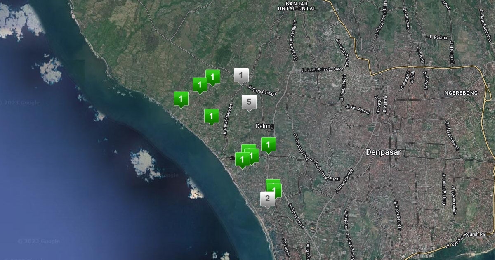Select the BANJAR UNTAL-UNTAL label
Image resolution: width=495 pixels, height=260 pixels.
(297, 6)
